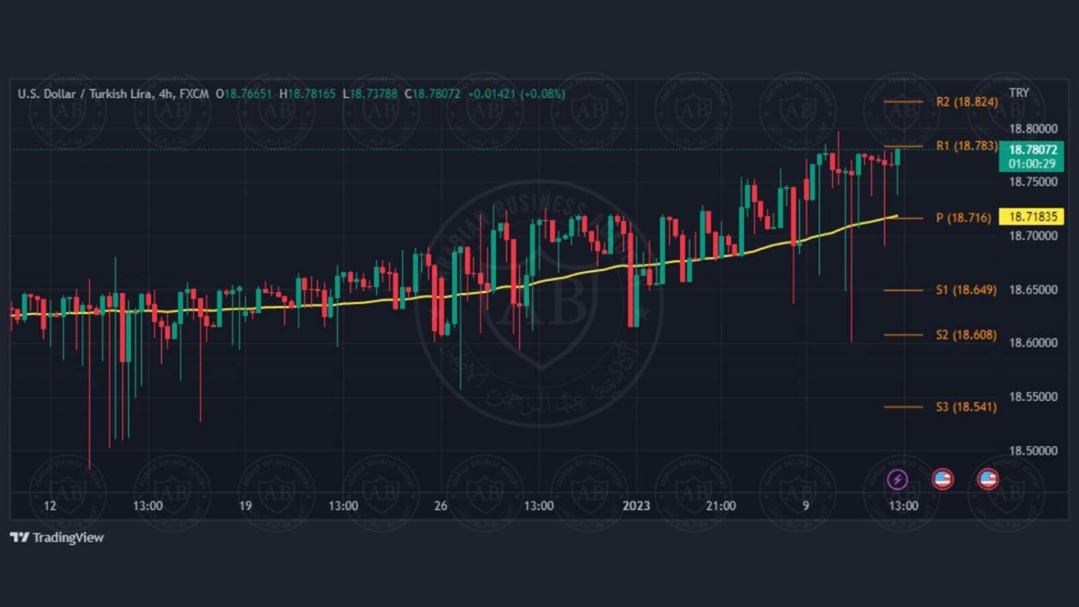
Task: Click the yellow moving average tag 18.71835
Action: coord(1032,216)
